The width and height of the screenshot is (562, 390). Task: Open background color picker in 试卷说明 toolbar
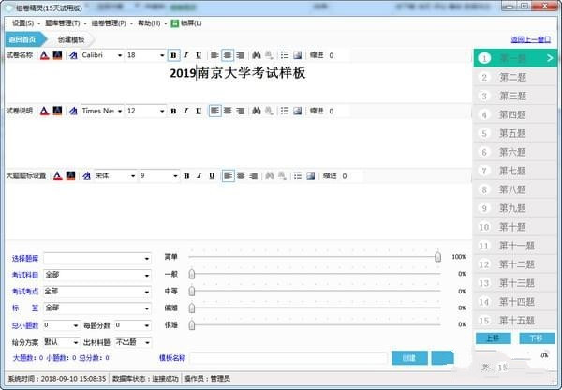coord(57,111)
